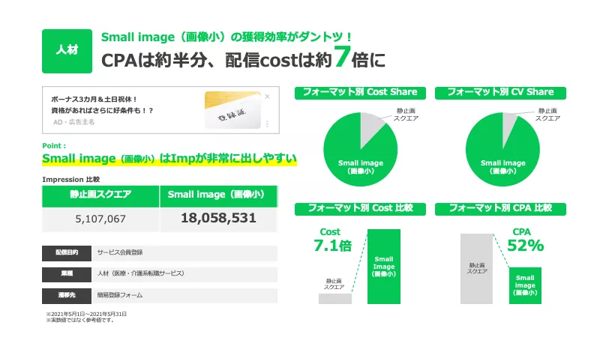
Task: Select the フォーマット別 Cost 比較 header
Action: [361, 208]
